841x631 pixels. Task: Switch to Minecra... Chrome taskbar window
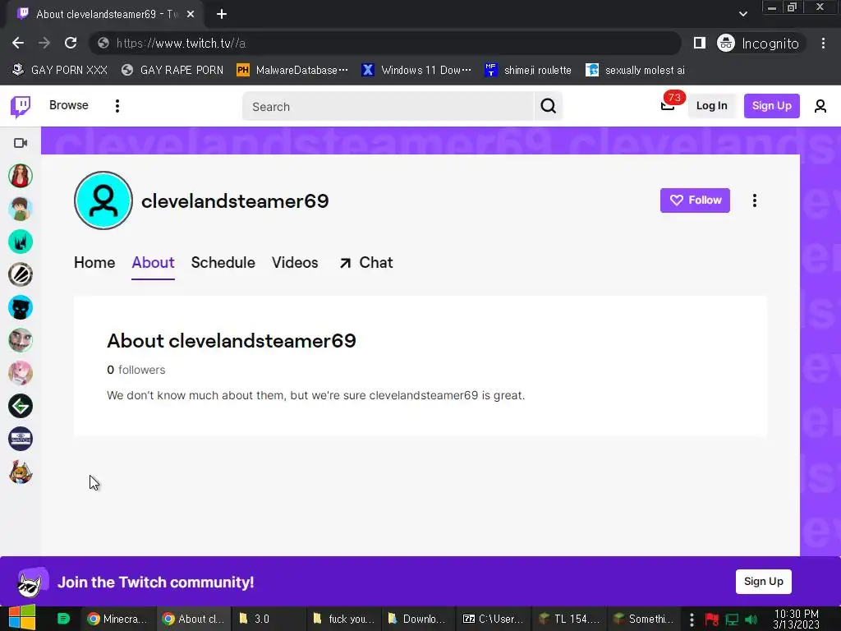(117, 619)
